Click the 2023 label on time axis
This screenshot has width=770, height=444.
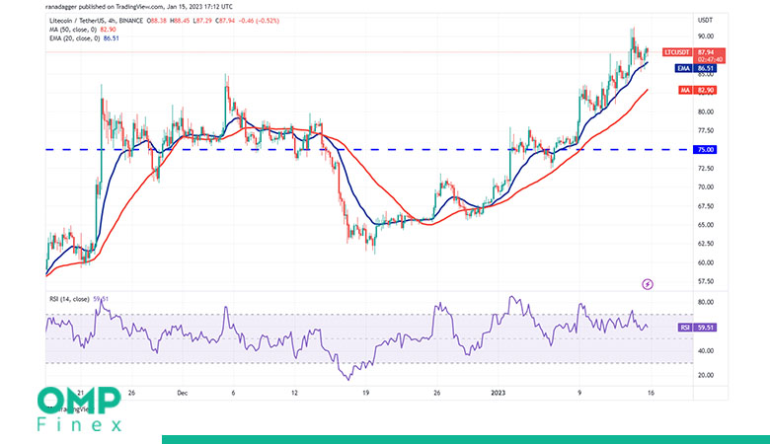pos(498,393)
